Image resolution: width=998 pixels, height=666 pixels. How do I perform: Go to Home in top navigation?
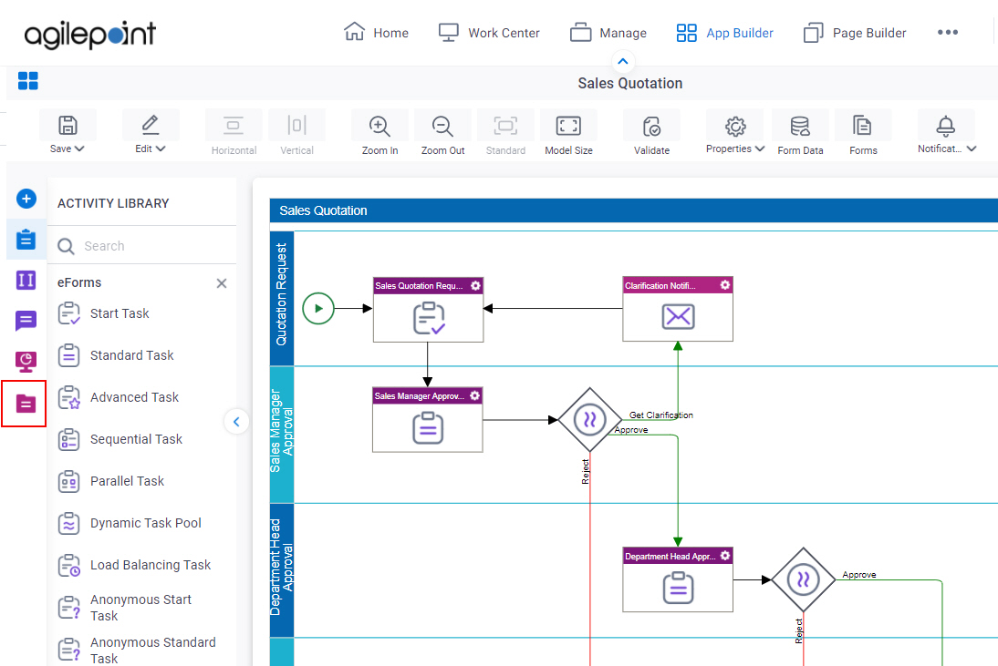click(376, 33)
